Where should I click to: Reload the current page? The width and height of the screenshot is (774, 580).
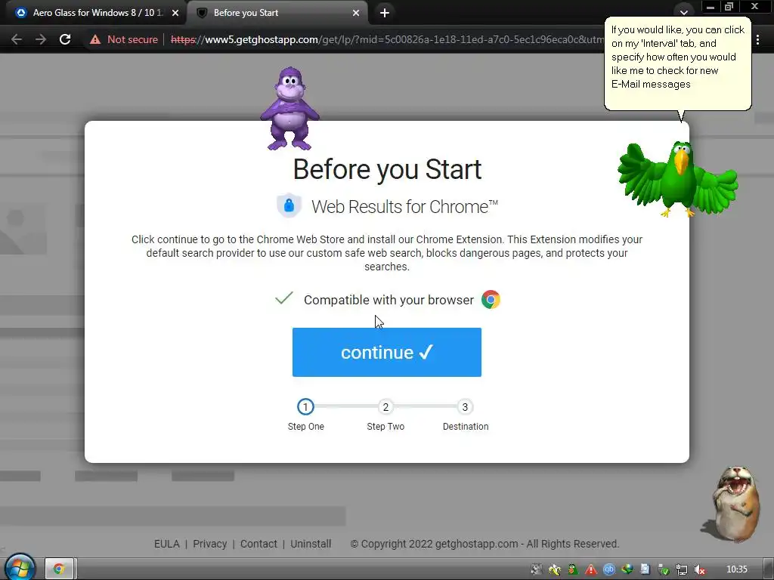click(x=65, y=39)
